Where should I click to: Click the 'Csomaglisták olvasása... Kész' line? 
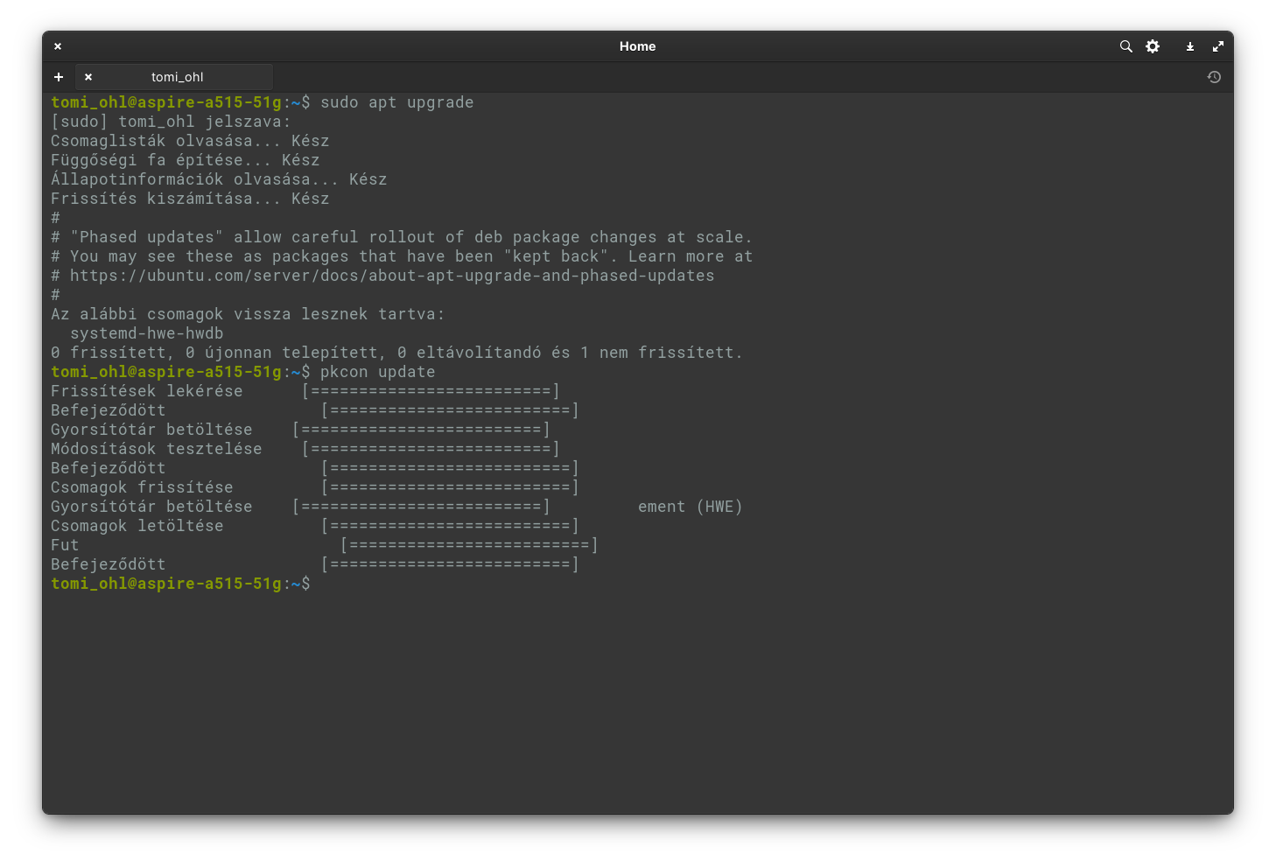(x=190, y=141)
